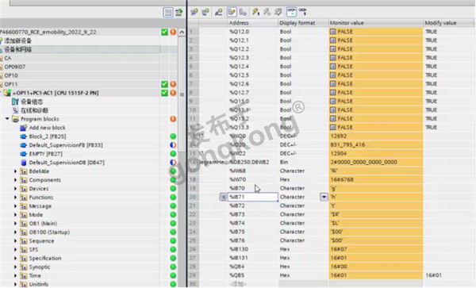Toggle the Monitor all glasses button
Viewport: 476px width, 288px height.
[x=291, y=12]
